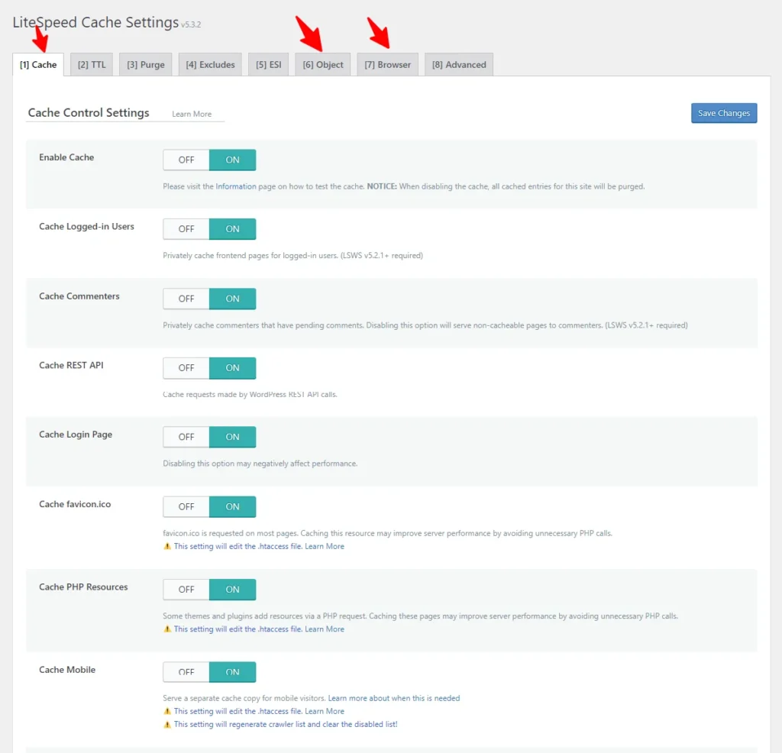
Task: Disable Cache Commenters option
Action: pos(186,298)
